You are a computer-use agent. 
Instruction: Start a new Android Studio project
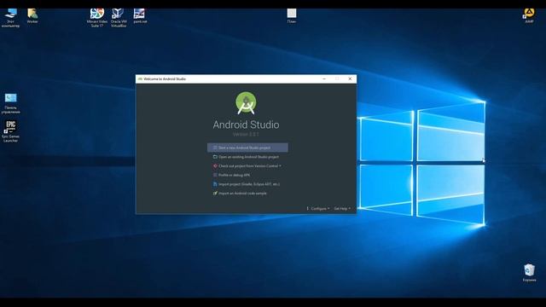pyautogui.click(x=247, y=148)
